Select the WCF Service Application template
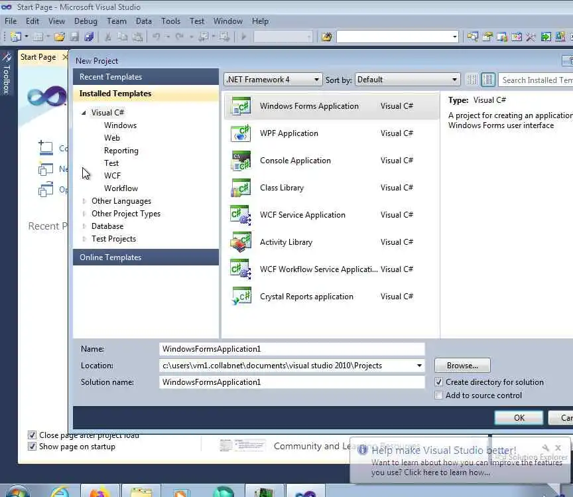The height and width of the screenshot is (497, 573). click(x=332, y=215)
